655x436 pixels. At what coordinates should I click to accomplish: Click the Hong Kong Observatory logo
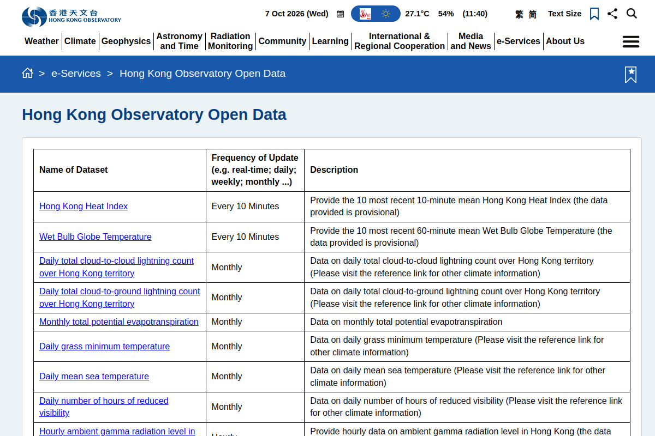coord(72,16)
